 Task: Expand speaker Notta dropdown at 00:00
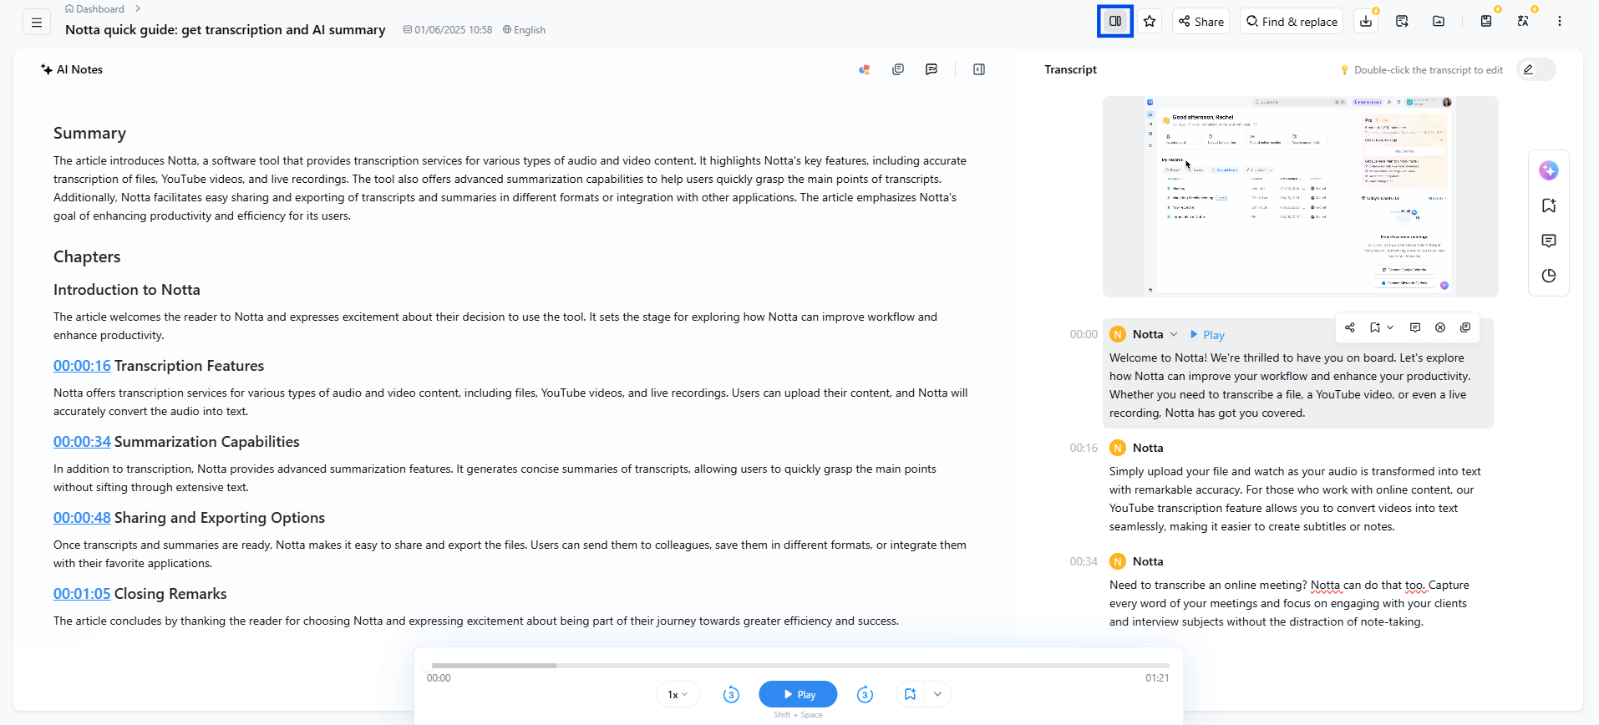click(1173, 334)
